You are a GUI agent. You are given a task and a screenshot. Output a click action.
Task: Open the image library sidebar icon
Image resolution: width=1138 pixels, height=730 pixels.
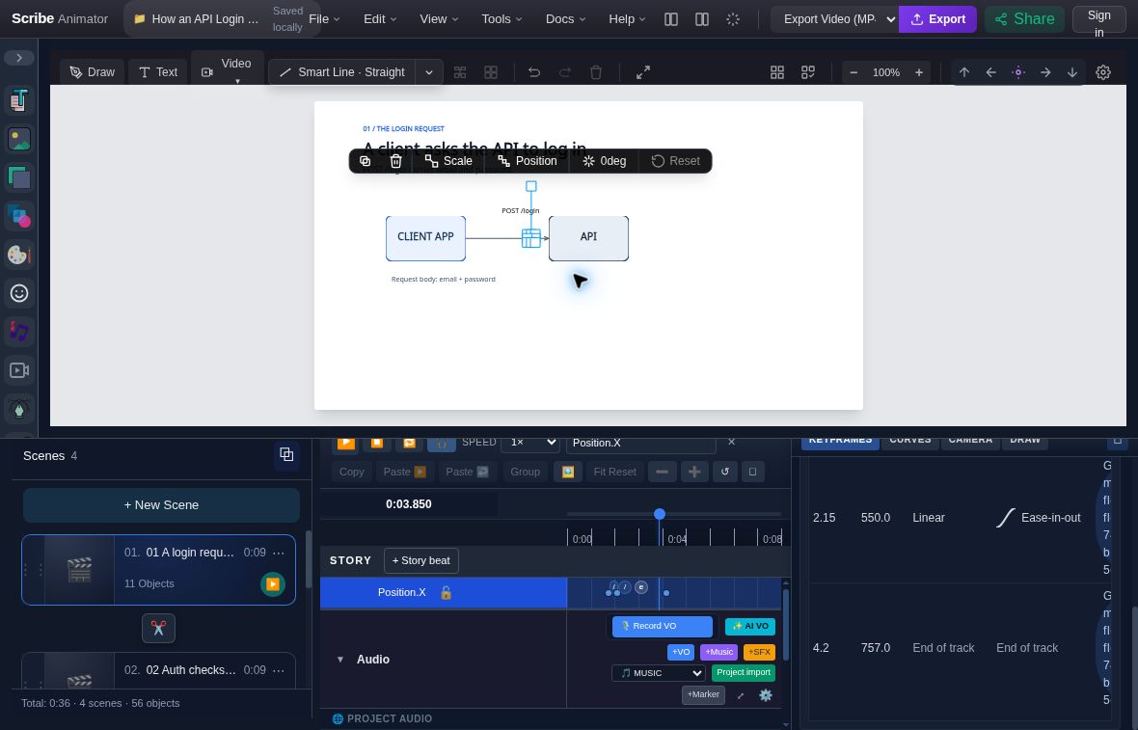[x=19, y=139]
